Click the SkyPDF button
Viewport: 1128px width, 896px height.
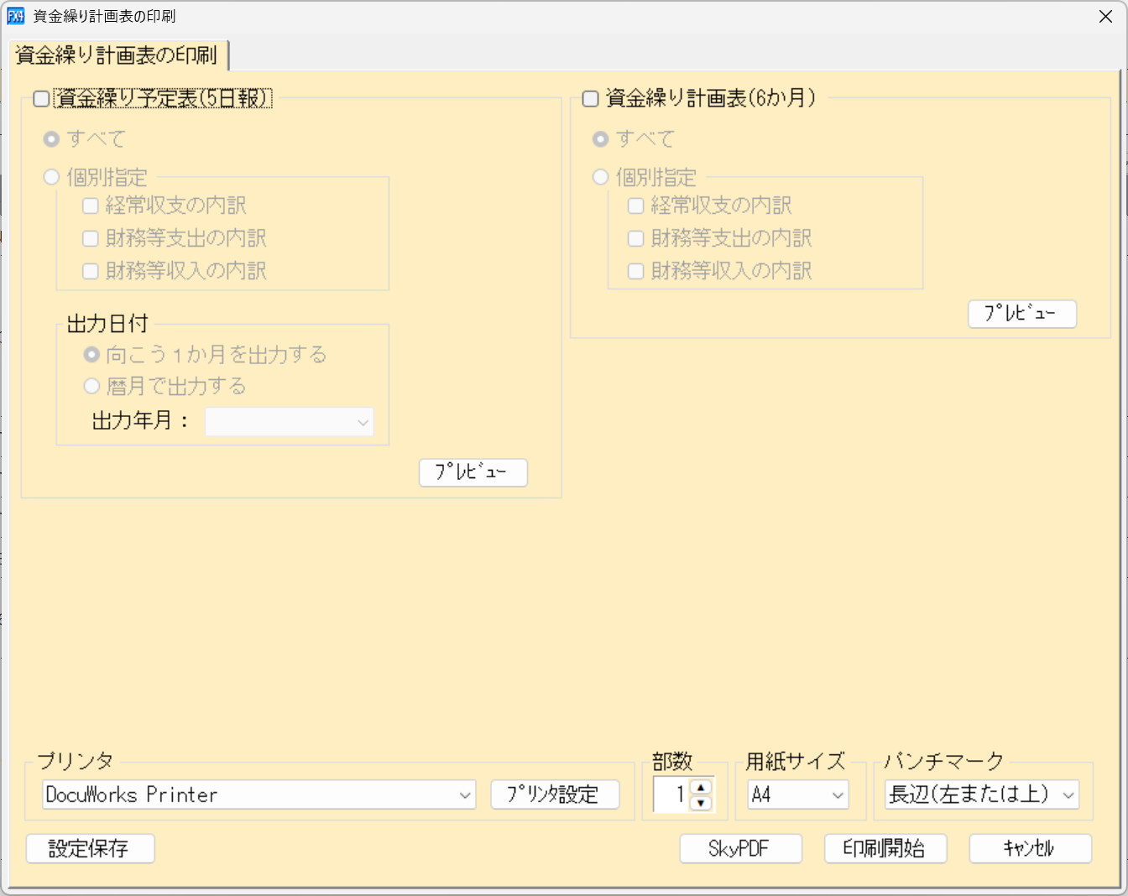(x=740, y=848)
